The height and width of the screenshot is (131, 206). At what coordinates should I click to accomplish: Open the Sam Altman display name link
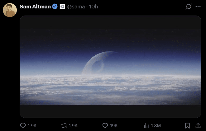point(35,7)
